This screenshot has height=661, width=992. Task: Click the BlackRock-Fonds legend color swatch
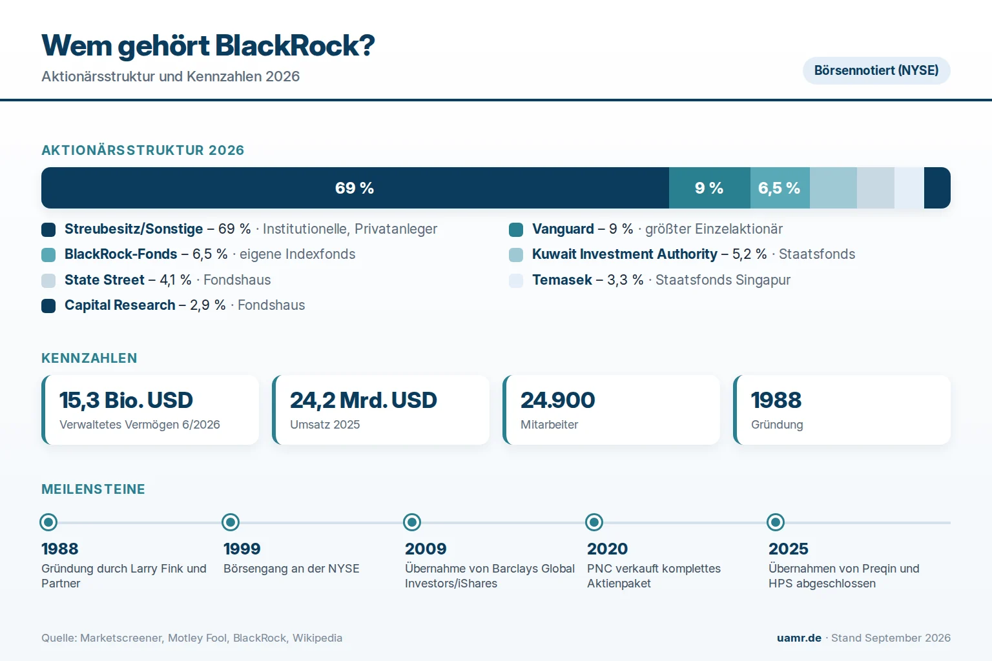coord(48,254)
